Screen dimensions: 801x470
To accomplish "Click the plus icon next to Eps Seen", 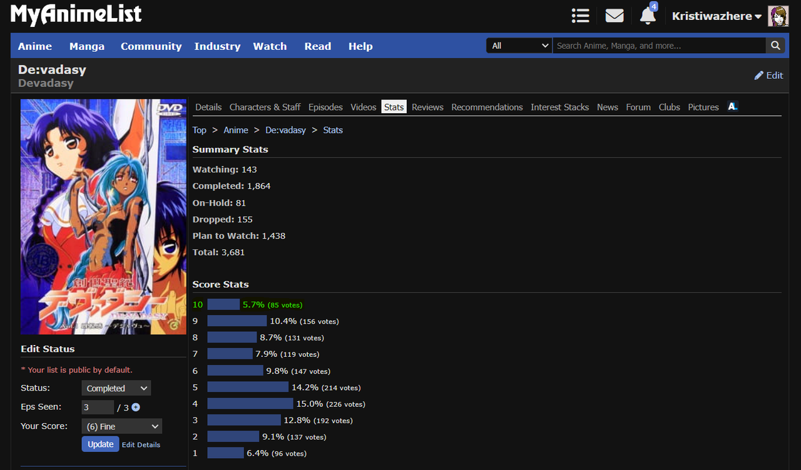I will pos(136,407).
